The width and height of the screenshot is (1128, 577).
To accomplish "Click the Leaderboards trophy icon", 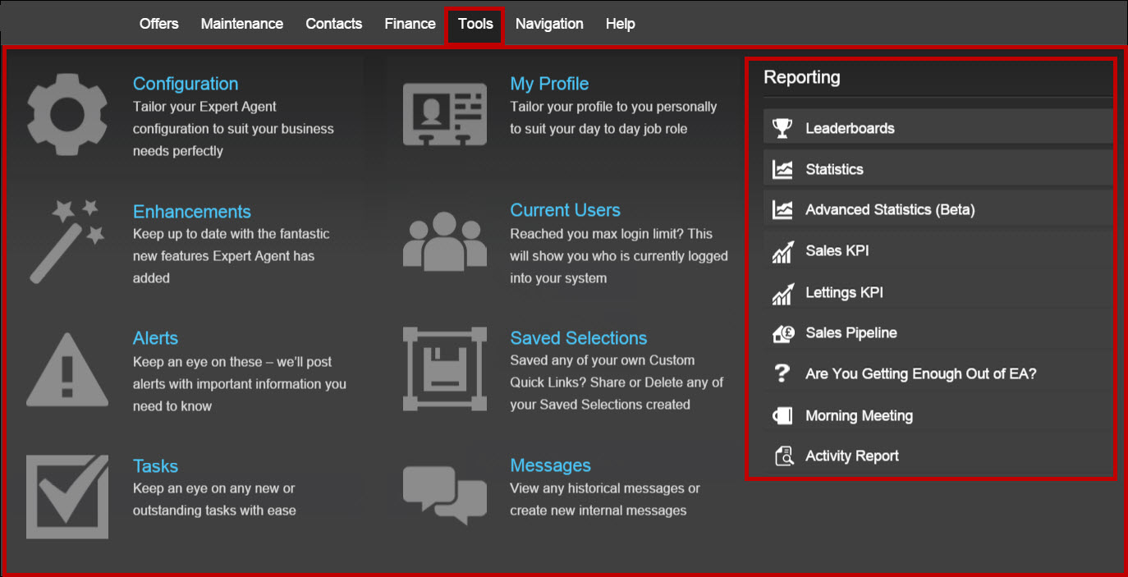I will pyautogui.click(x=782, y=128).
